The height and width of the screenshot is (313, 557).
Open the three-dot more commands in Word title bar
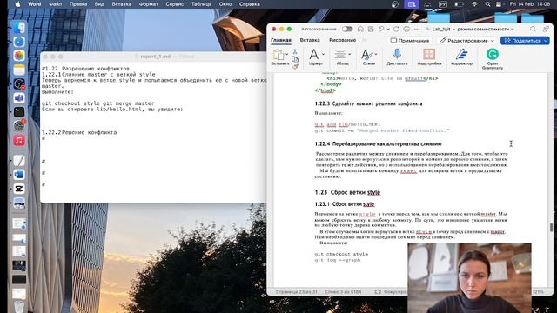417,29
